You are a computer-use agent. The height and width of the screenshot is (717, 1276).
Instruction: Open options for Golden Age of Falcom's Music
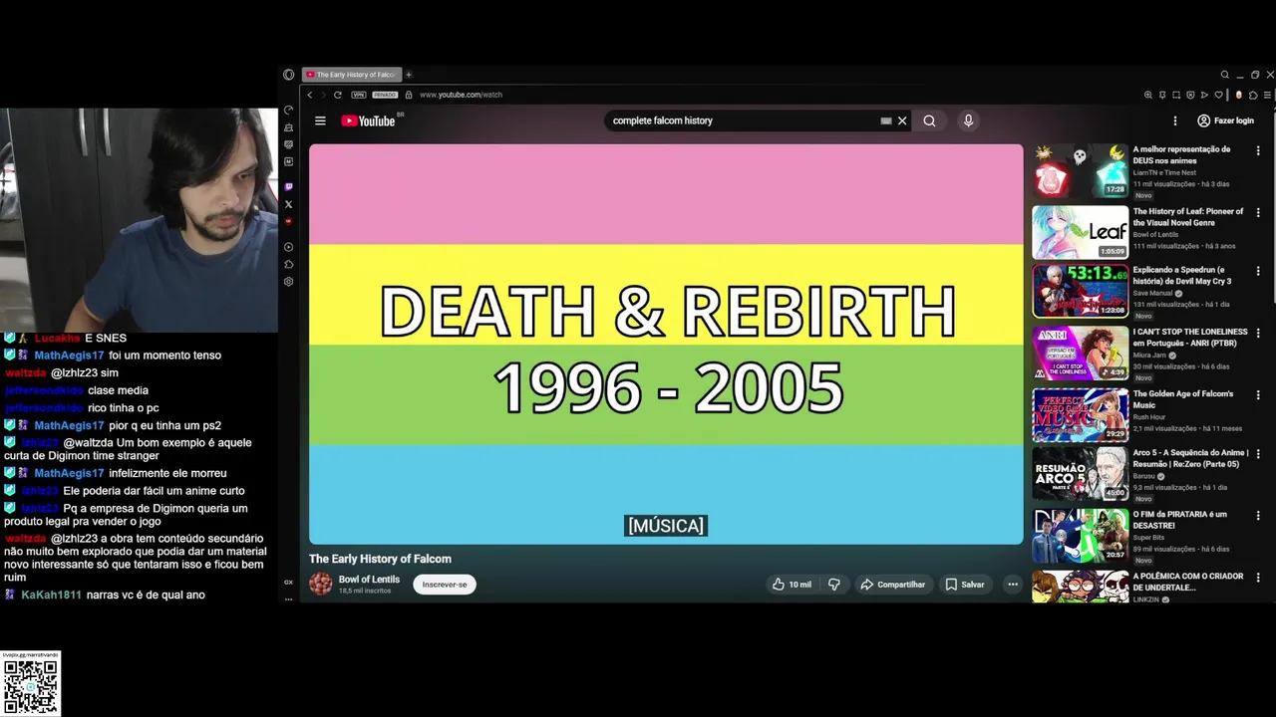coord(1258,395)
